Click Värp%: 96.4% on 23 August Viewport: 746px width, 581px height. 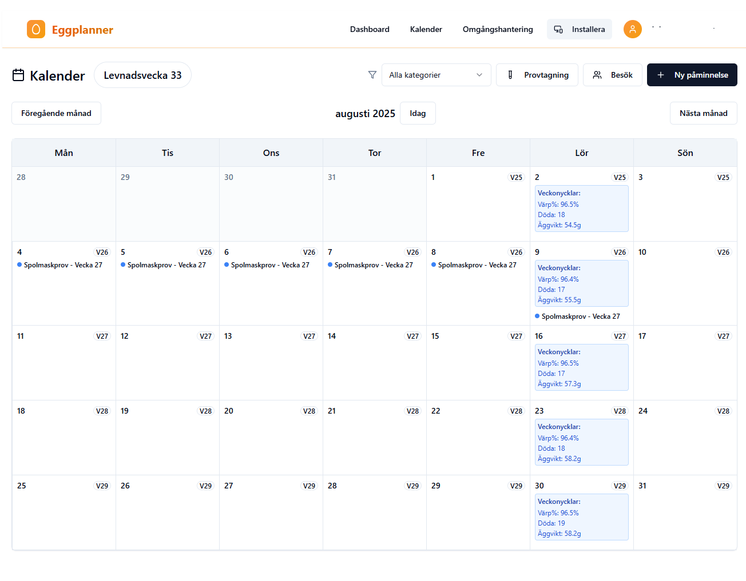(558, 438)
